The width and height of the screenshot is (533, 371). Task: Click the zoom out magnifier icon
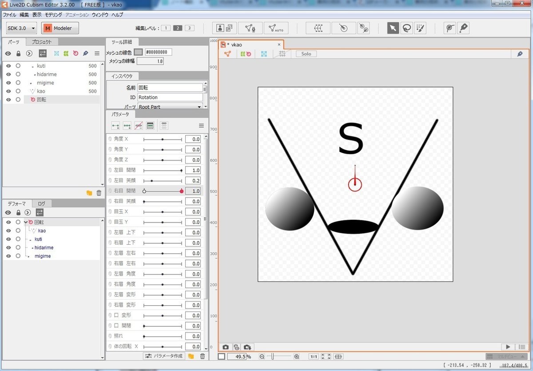[x=262, y=356]
